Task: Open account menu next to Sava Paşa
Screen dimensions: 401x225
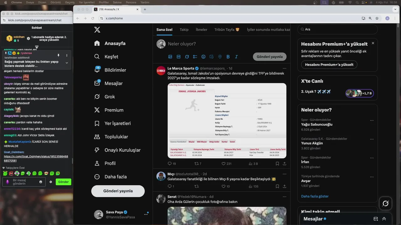Action: point(146,214)
